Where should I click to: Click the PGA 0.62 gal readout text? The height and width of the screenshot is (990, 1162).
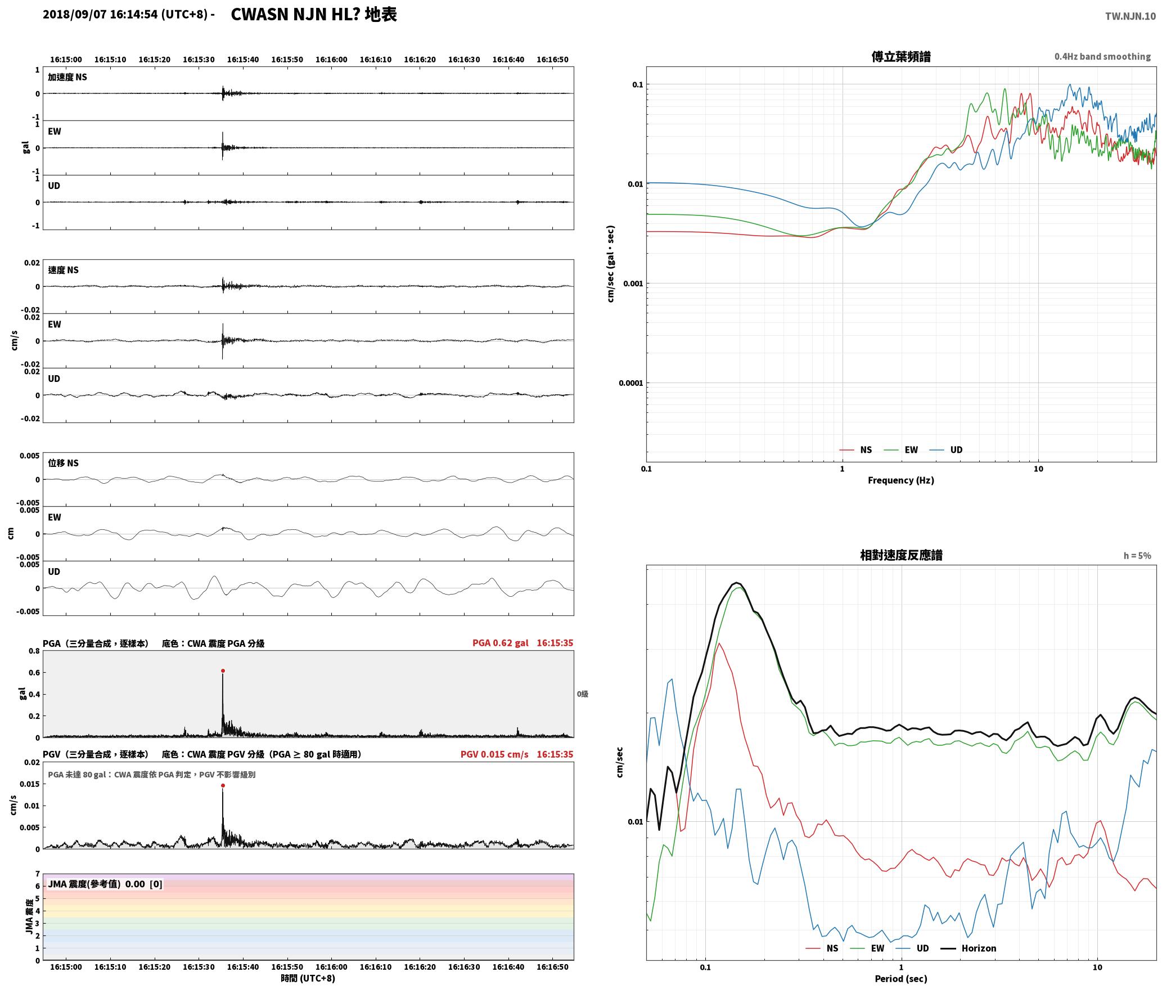(501, 643)
